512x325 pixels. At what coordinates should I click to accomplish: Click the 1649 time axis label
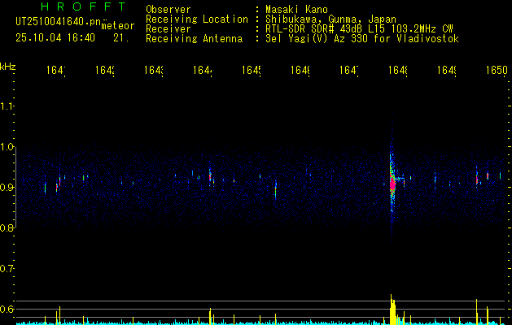[x=446, y=70]
